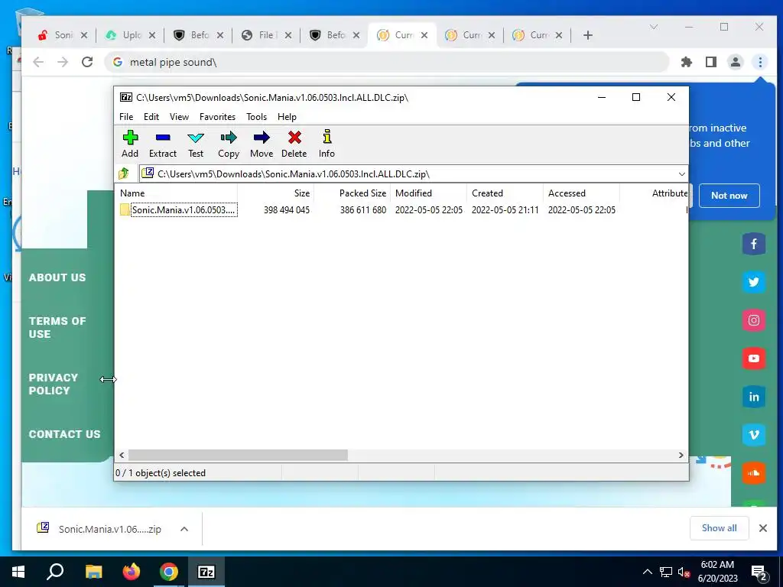
Task: Click the 7-Zip window title bar icon
Action: click(126, 97)
